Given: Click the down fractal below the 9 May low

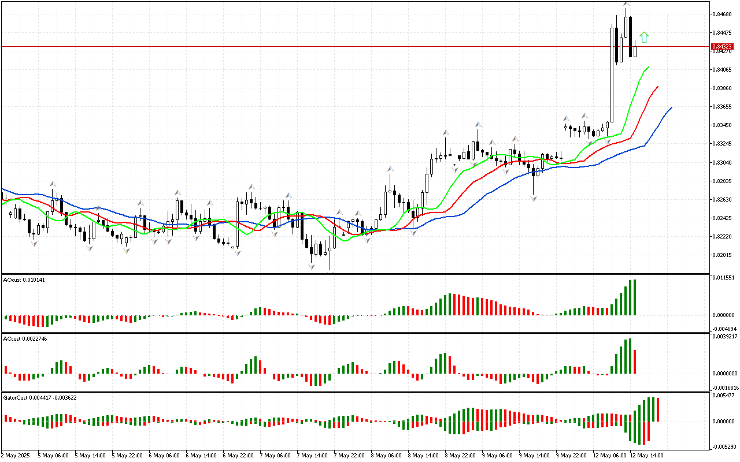Looking at the screenshot, I should coord(533,198).
